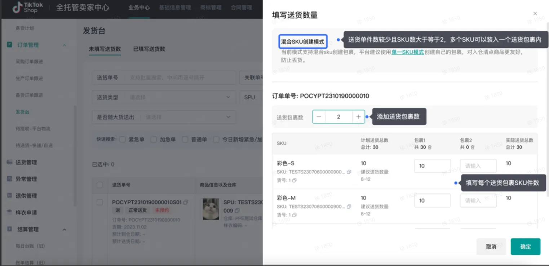549x266 pixels.
Task: Open the 送货类型 dropdown
Action: click(x=164, y=97)
